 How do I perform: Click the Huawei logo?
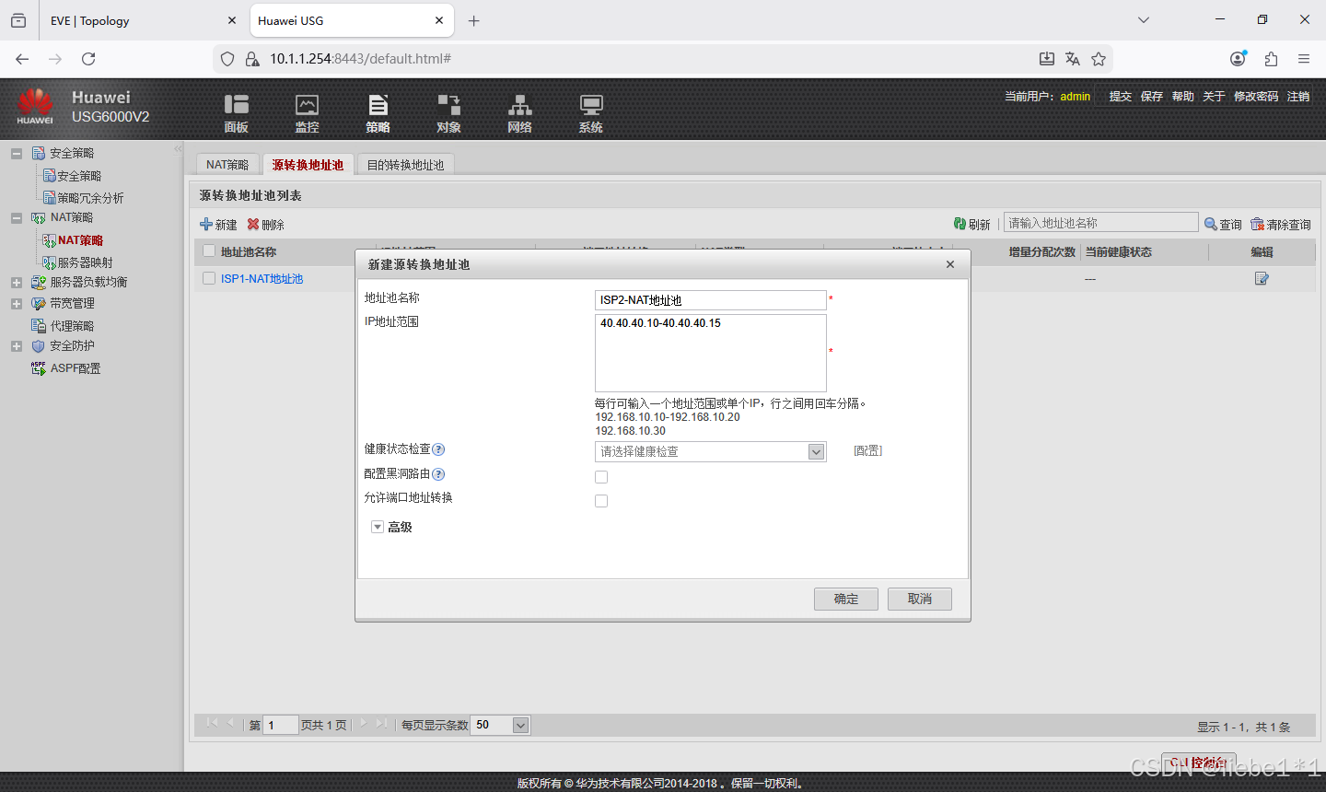point(35,106)
